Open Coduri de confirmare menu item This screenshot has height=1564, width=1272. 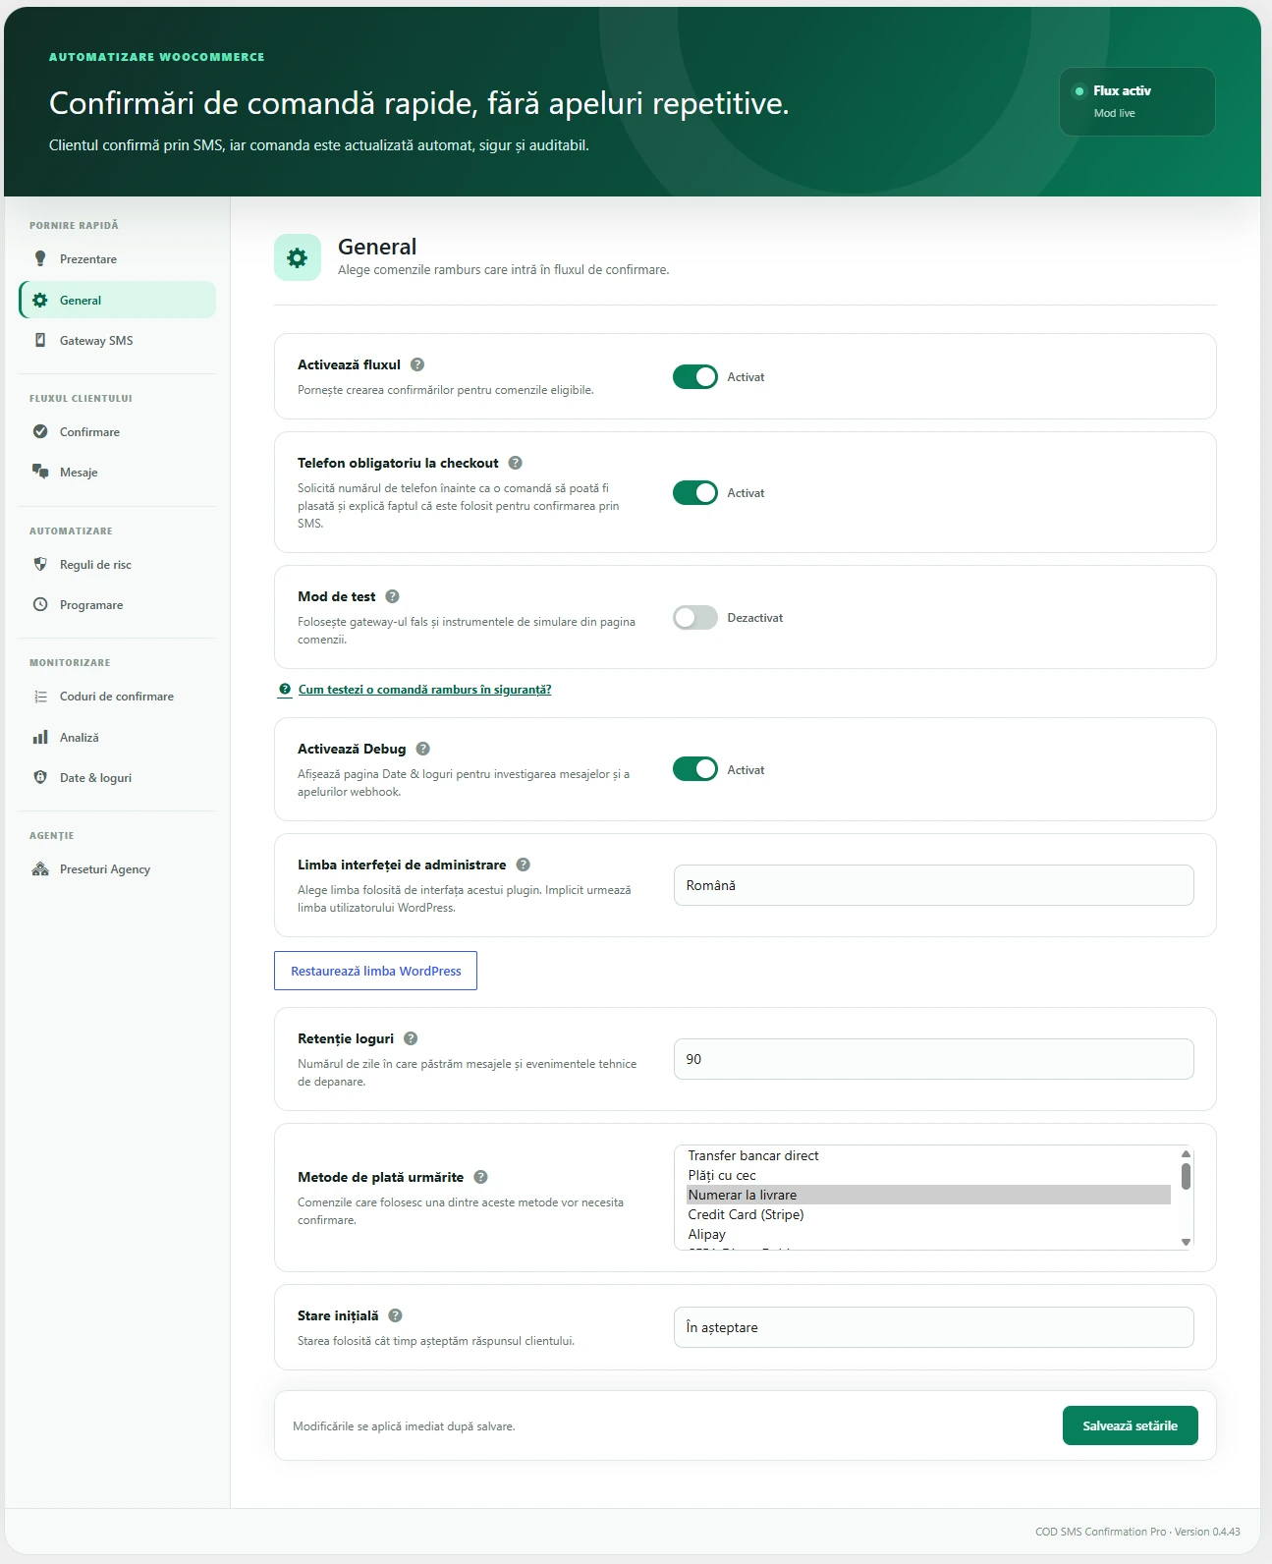coord(117,697)
